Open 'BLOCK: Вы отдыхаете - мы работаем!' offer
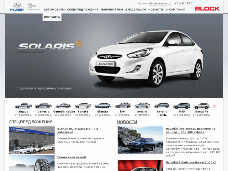The height and width of the screenshot is (171, 228). (77, 131)
